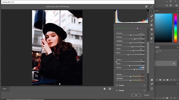Open the Presets overlapping circles icon

pos(152,38)
